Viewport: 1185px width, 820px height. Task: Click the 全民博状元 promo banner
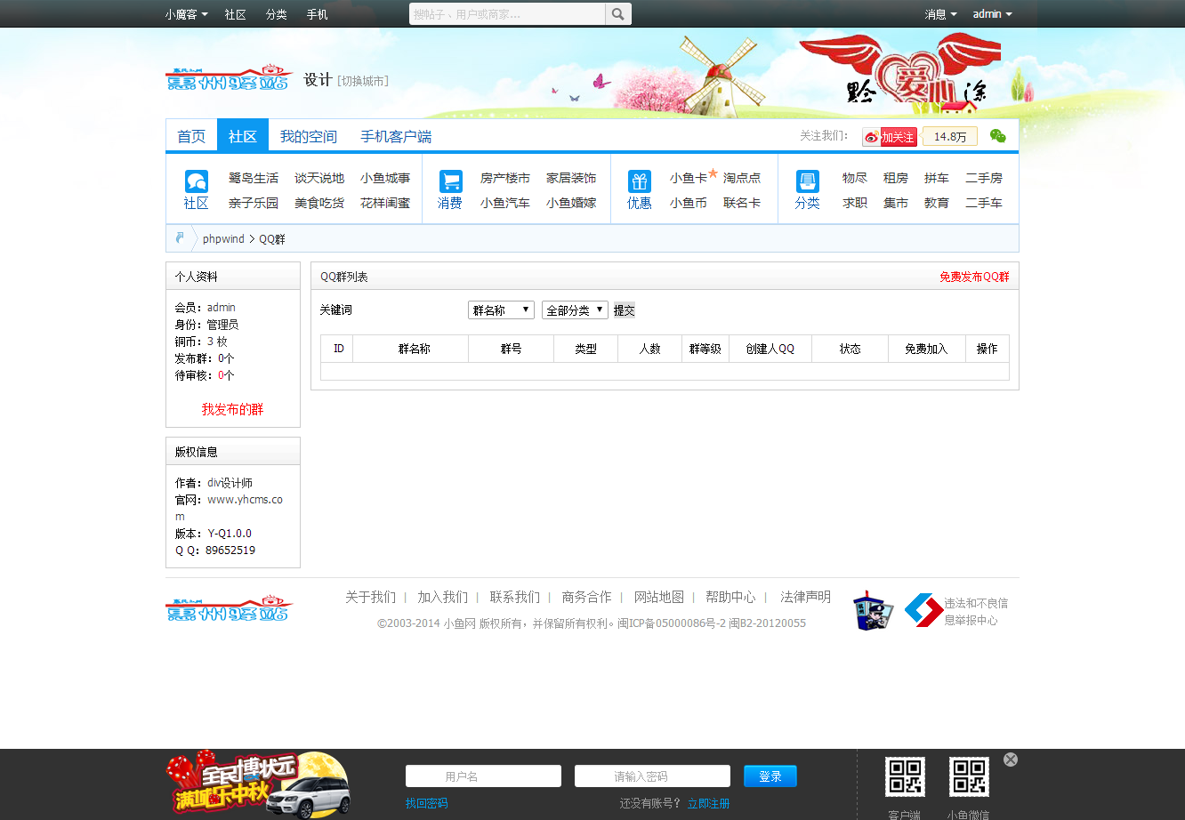pyautogui.click(x=258, y=784)
